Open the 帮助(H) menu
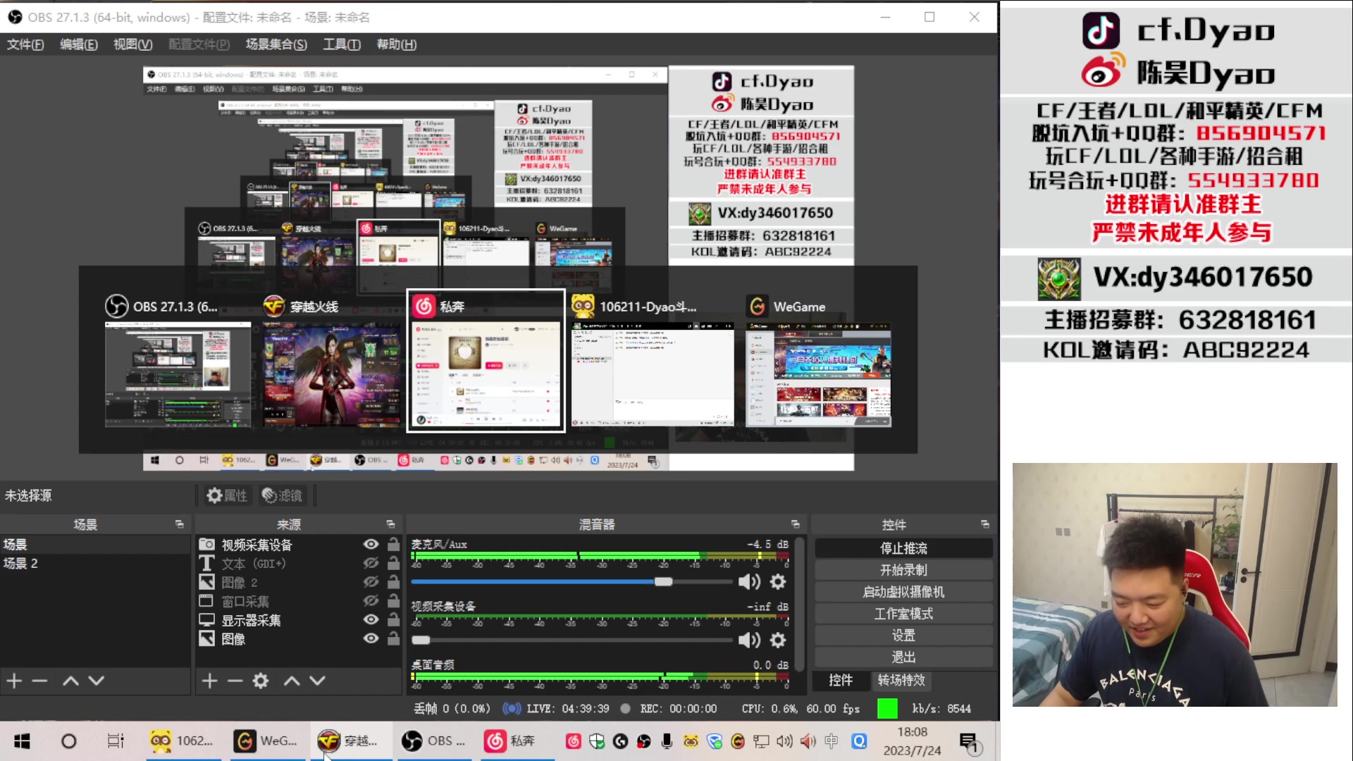 coord(397,44)
